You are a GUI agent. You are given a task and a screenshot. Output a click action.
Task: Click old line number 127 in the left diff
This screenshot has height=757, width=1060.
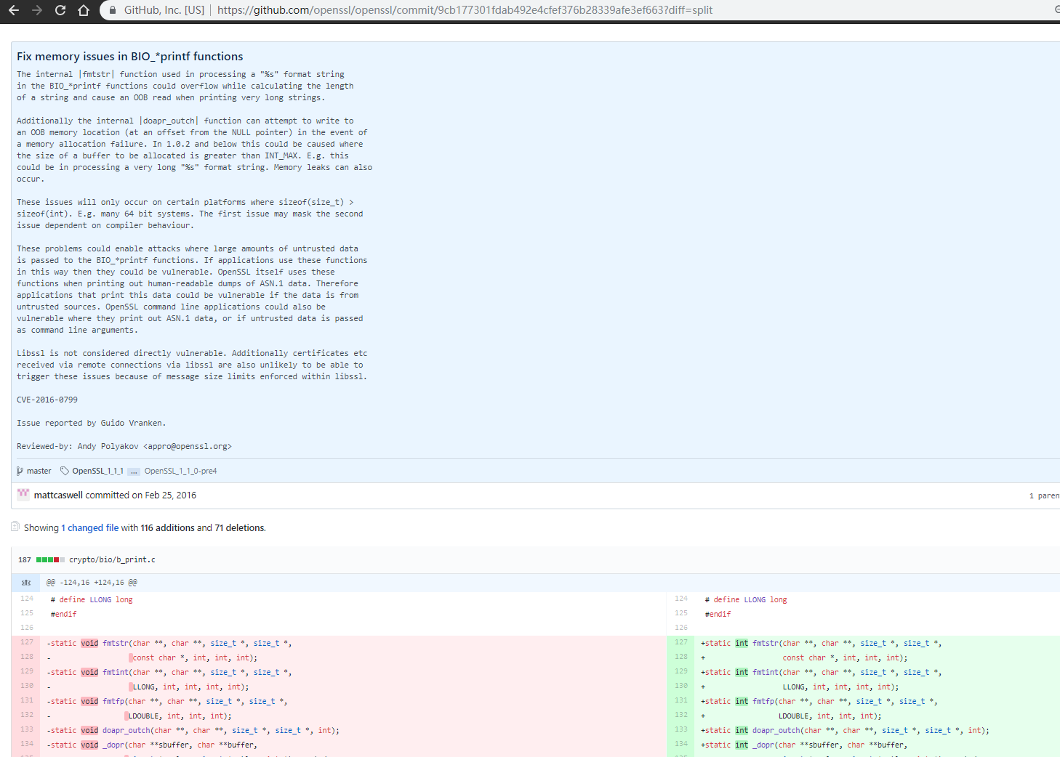pos(27,642)
